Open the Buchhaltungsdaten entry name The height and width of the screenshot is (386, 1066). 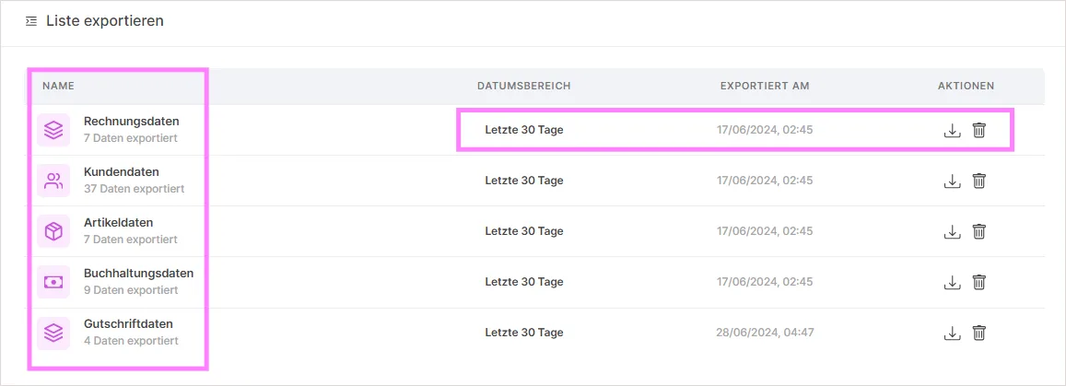tap(139, 274)
